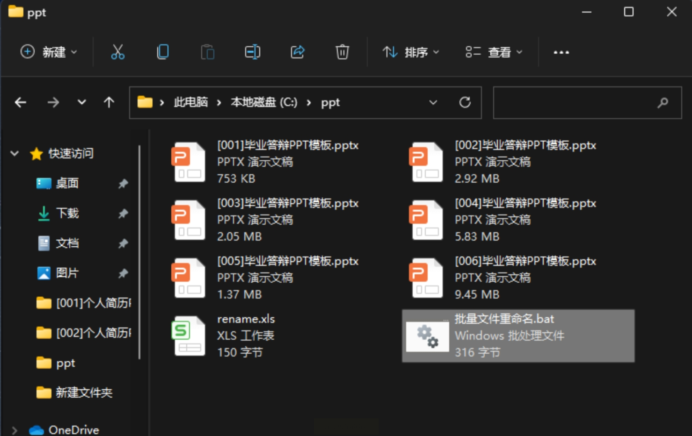Click the Rename icon in toolbar
The height and width of the screenshot is (436, 692).
click(x=252, y=52)
